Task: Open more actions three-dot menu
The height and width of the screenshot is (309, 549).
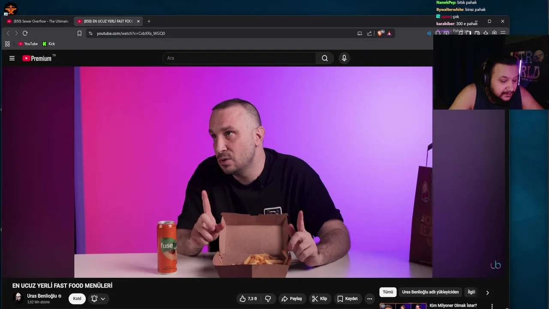Action: tap(370, 299)
